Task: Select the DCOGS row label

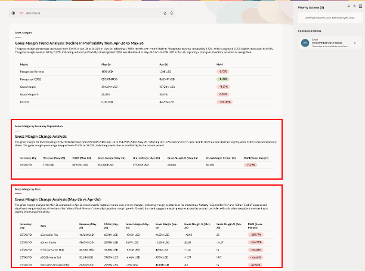Action: 24,102
